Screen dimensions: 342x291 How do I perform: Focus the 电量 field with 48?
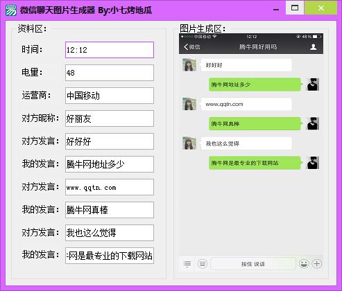coord(110,73)
